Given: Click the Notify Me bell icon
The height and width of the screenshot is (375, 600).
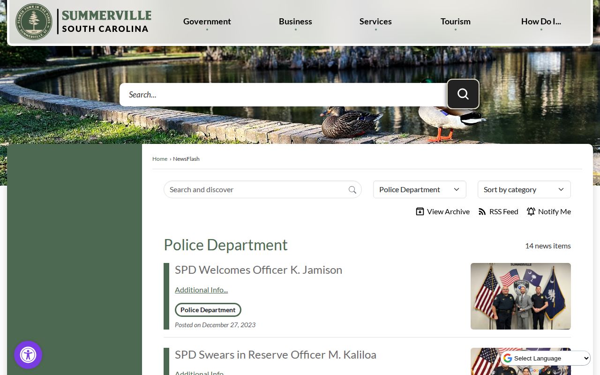Looking at the screenshot, I should [531, 212].
